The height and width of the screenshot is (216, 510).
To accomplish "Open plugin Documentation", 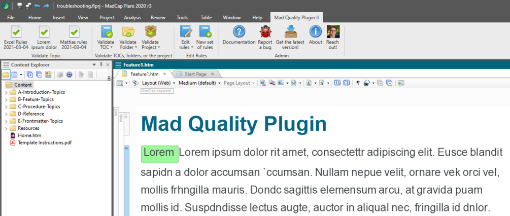I will (x=239, y=35).
